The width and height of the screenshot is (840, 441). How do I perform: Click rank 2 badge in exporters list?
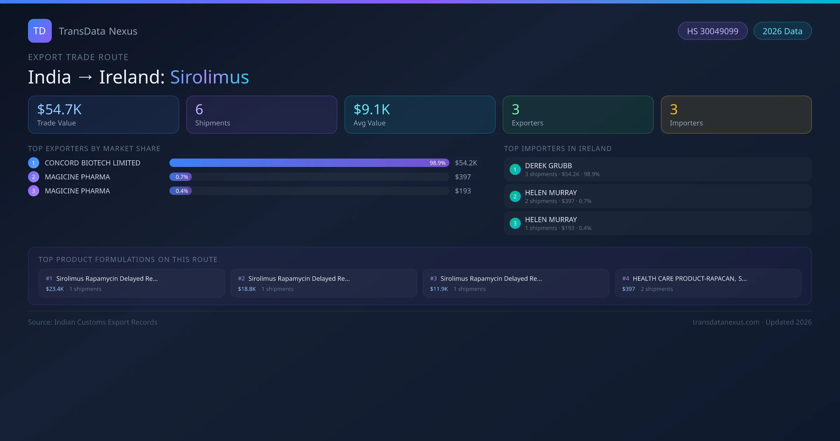pyautogui.click(x=34, y=177)
